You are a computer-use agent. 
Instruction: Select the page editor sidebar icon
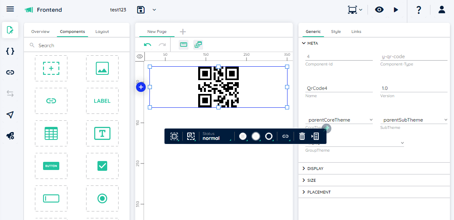pyautogui.click(x=10, y=30)
